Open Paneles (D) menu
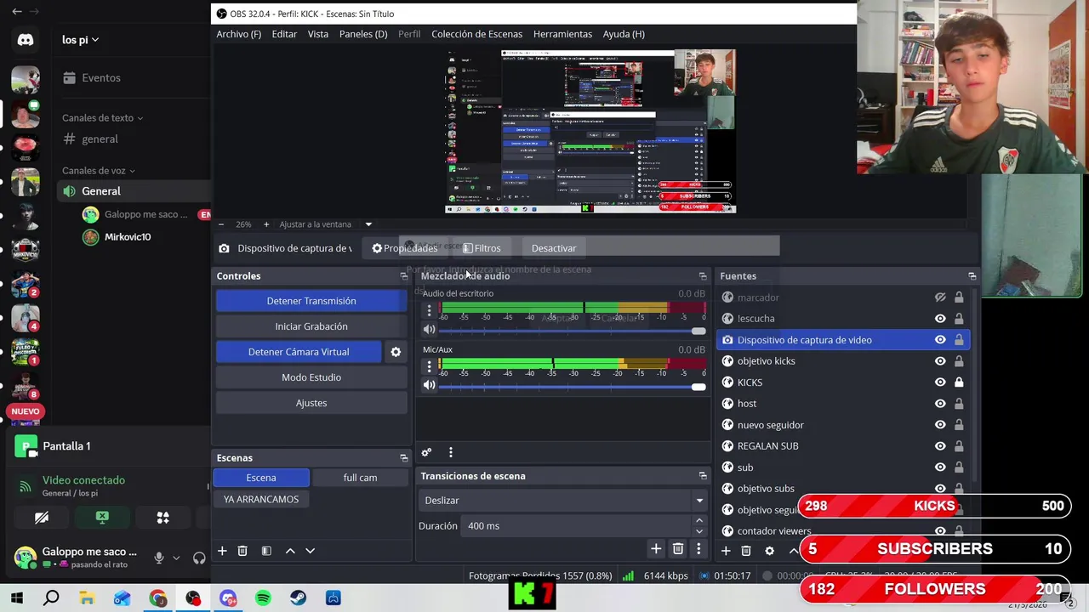This screenshot has height=612, width=1089. pos(363,34)
